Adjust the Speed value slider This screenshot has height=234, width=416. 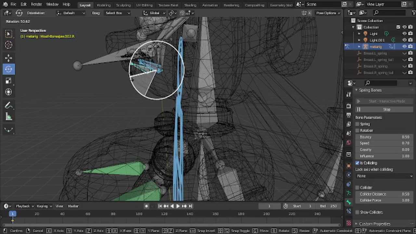click(384, 143)
